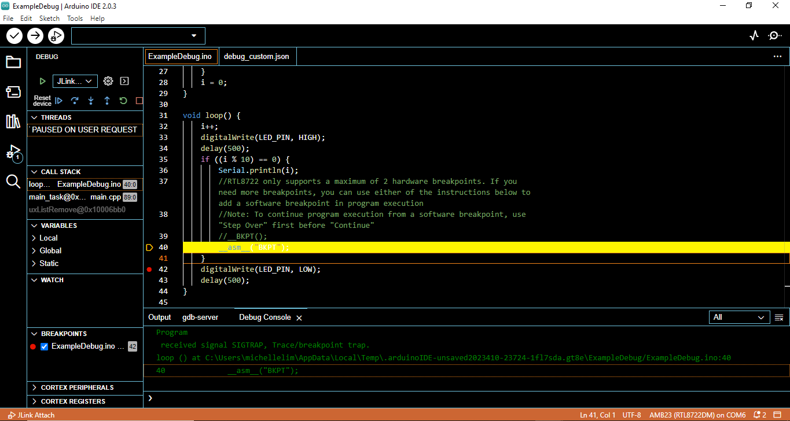Open the editor tabs more options menu
This screenshot has height=421, width=790.
pos(777,57)
